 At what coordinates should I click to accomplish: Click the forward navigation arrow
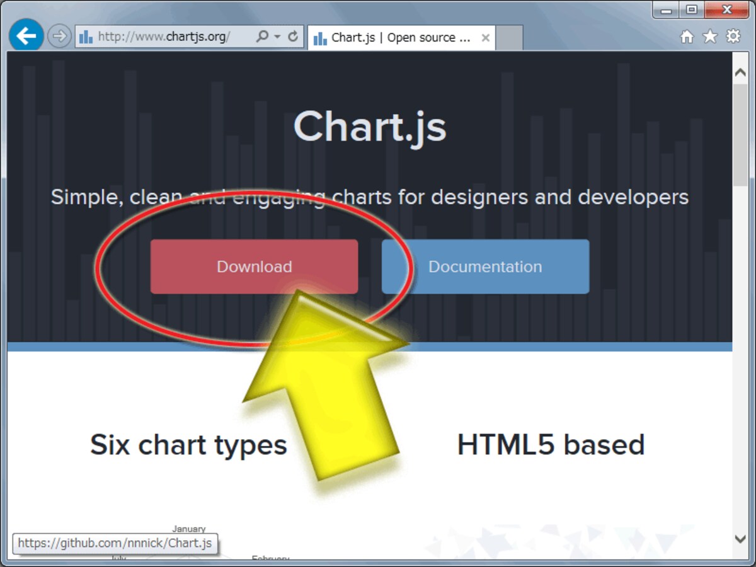click(59, 37)
